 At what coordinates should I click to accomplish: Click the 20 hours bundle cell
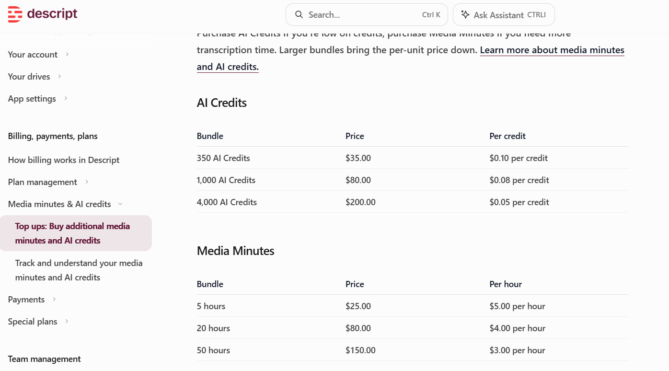point(213,328)
